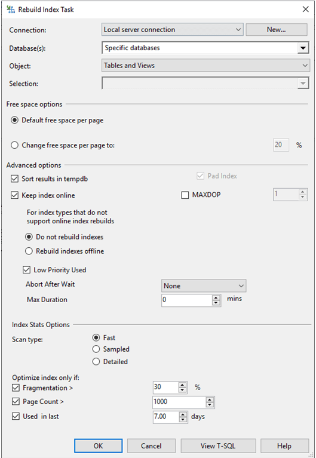Increase the Max Duration spinner value
The height and width of the screenshot is (458, 316).
pos(216,297)
